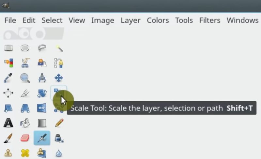Open the Filters menu
Viewport: 261px width, 159px height.
coord(210,20)
